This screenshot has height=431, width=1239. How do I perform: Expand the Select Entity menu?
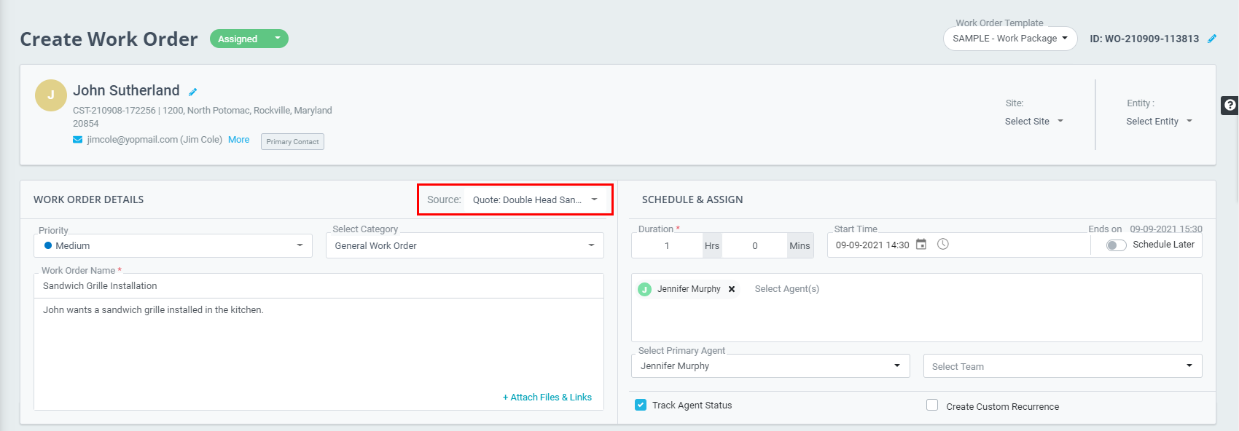[1159, 122]
